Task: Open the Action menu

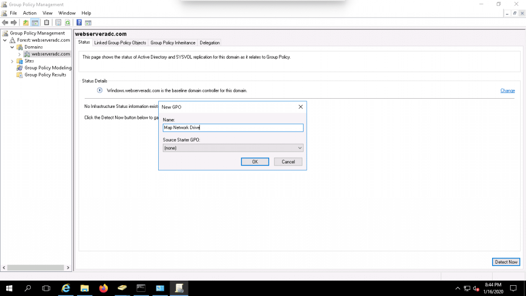Action: [x=29, y=13]
